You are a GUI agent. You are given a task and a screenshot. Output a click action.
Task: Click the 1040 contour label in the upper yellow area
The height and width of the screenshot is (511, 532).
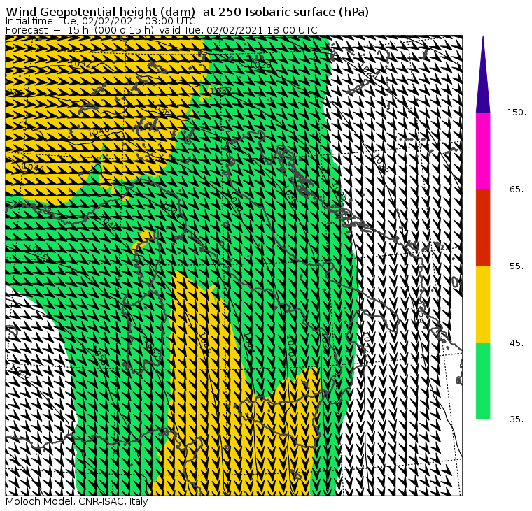pos(99,131)
